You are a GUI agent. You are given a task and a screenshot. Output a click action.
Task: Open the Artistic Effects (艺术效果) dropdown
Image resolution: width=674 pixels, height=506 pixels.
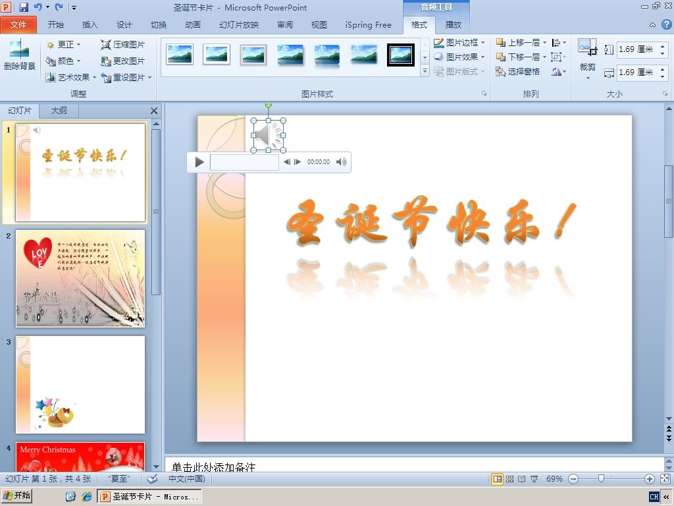click(x=71, y=78)
